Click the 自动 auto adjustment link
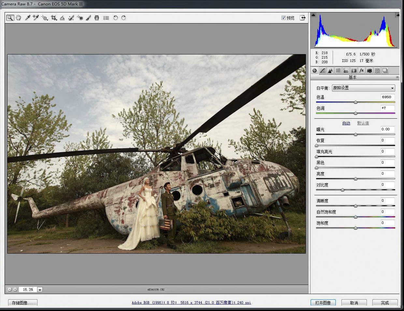Screen dimensions: 404x311 click(346, 123)
